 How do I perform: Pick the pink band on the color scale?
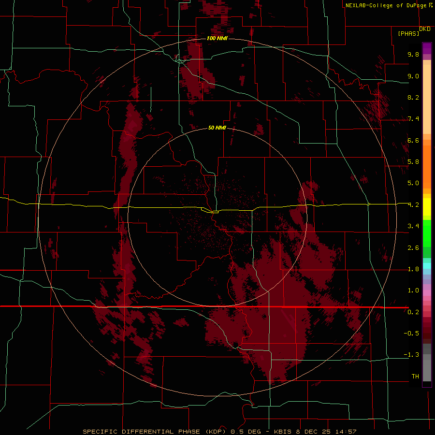(x=427, y=293)
